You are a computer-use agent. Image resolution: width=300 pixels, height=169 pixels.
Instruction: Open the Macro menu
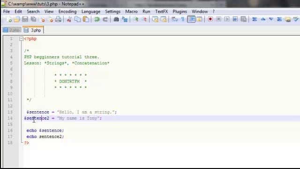[131, 12]
